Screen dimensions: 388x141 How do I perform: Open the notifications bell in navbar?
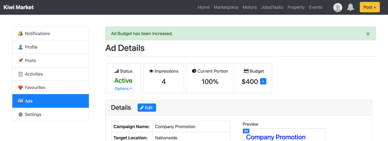pos(350,7)
